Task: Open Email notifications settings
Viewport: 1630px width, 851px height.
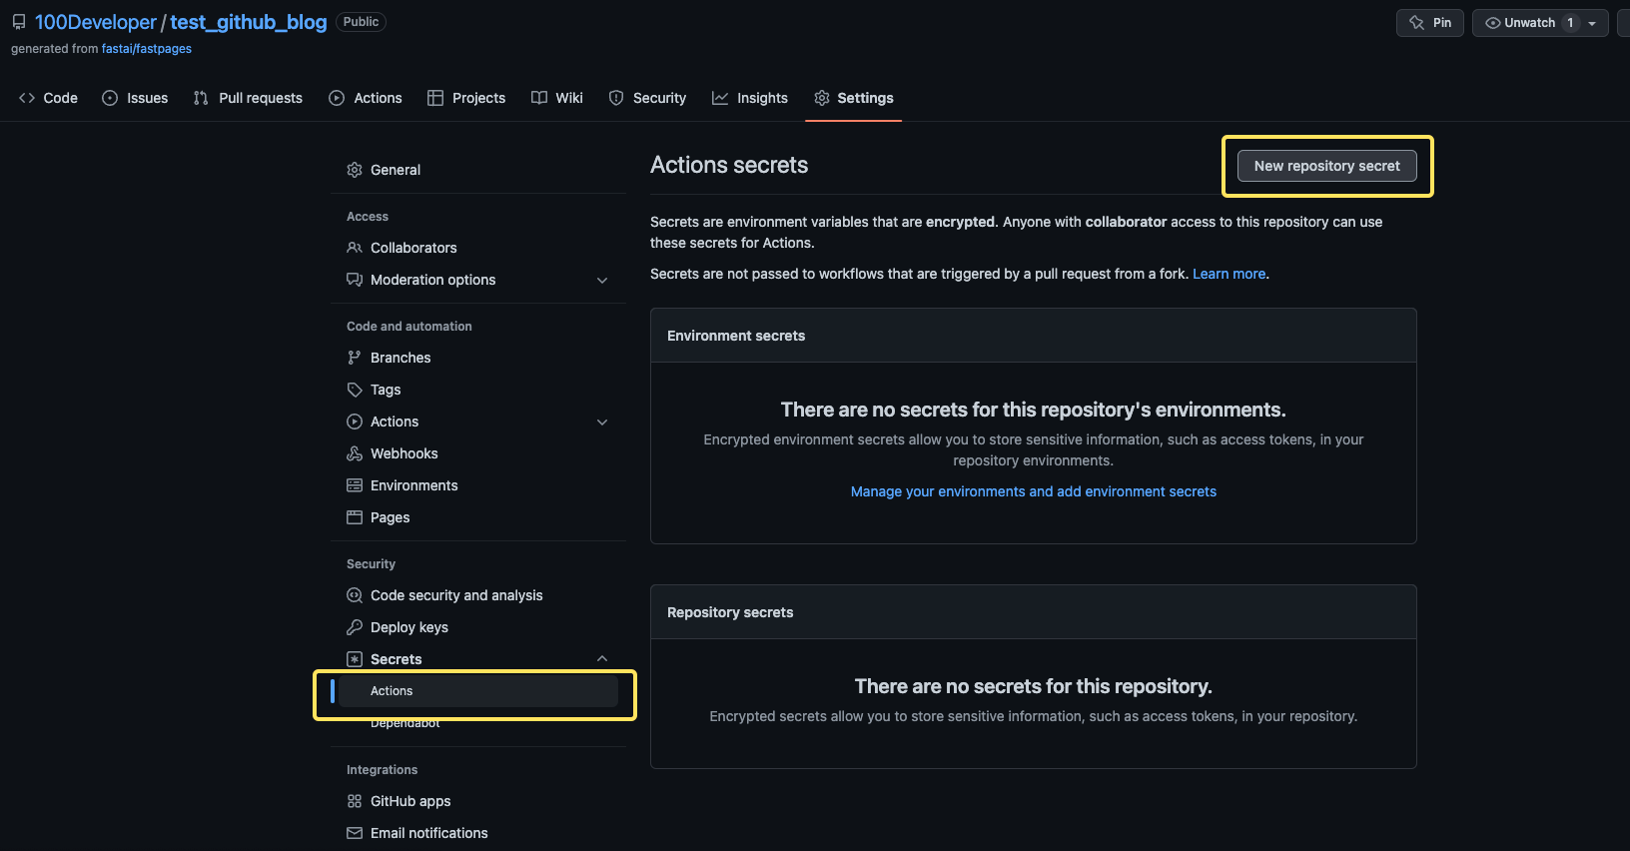Action: coord(478,833)
